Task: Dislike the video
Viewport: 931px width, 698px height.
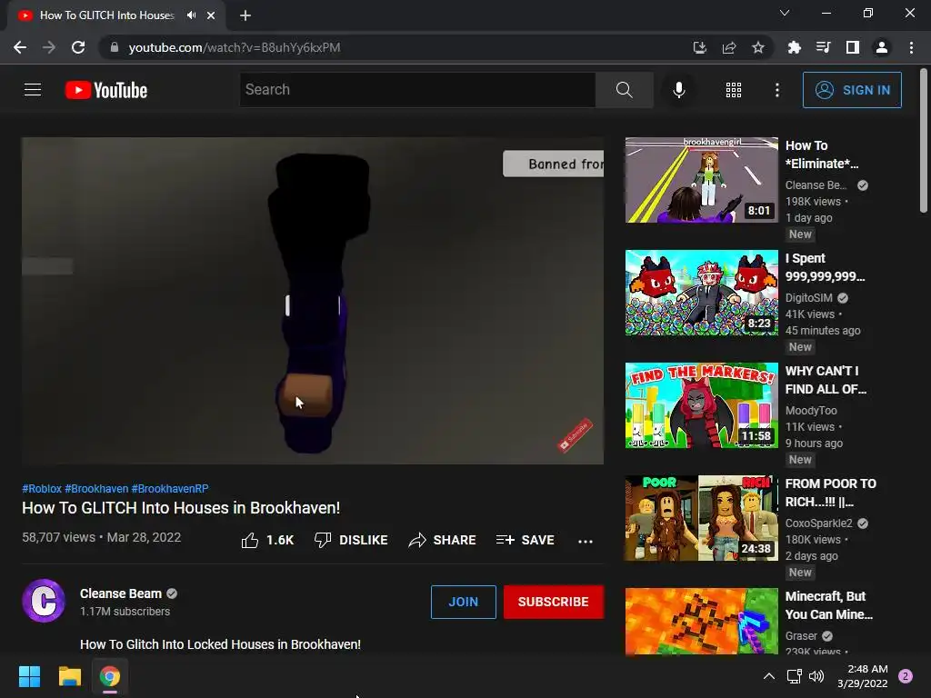Action: 351,540
